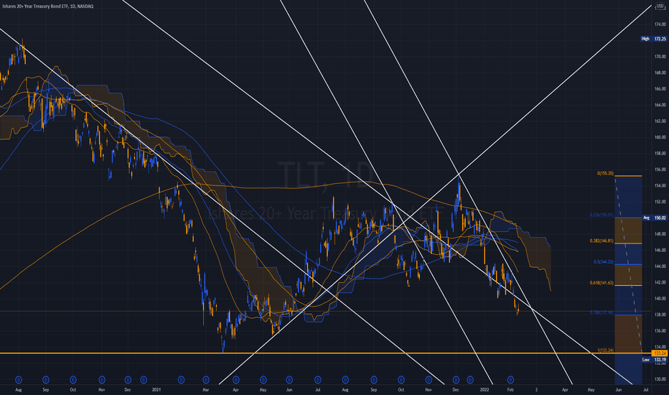Select the Fibonacci 0.618(141.63) level label
The height and width of the screenshot is (395, 669).
point(602,283)
